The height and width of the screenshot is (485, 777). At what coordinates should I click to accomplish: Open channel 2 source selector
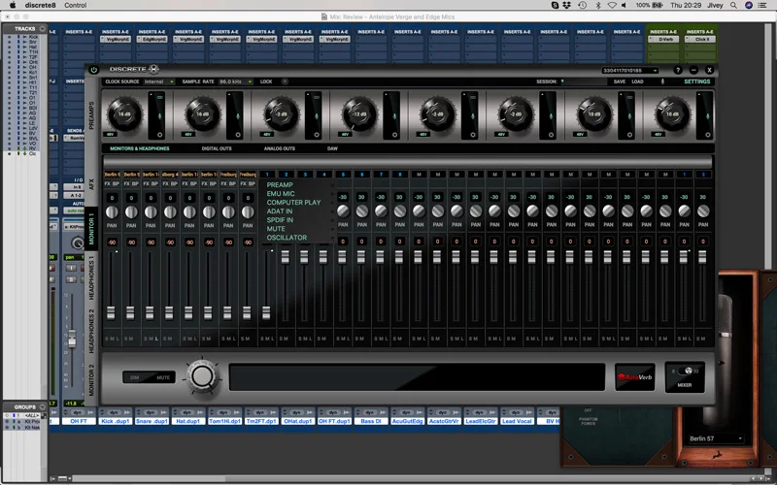point(286,175)
